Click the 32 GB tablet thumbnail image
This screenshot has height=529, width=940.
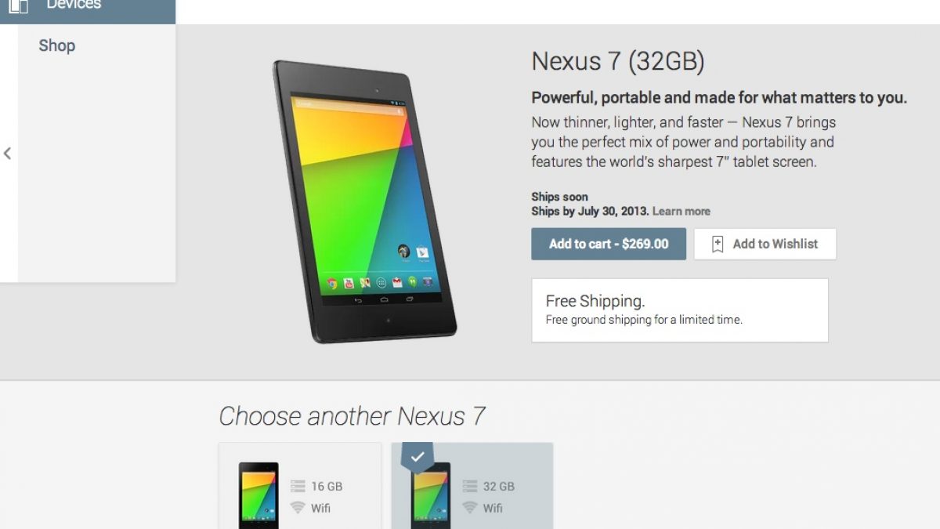[431, 495]
